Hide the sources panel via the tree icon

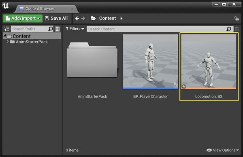[x=6, y=29]
